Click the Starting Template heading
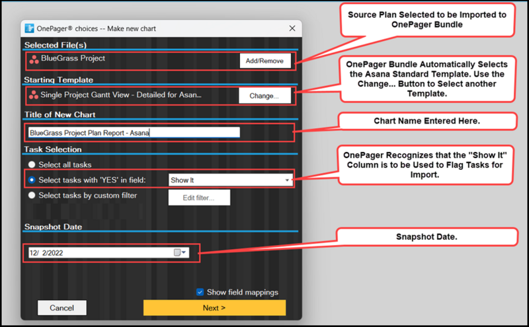This screenshot has width=529, height=327. (x=58, y=80)
